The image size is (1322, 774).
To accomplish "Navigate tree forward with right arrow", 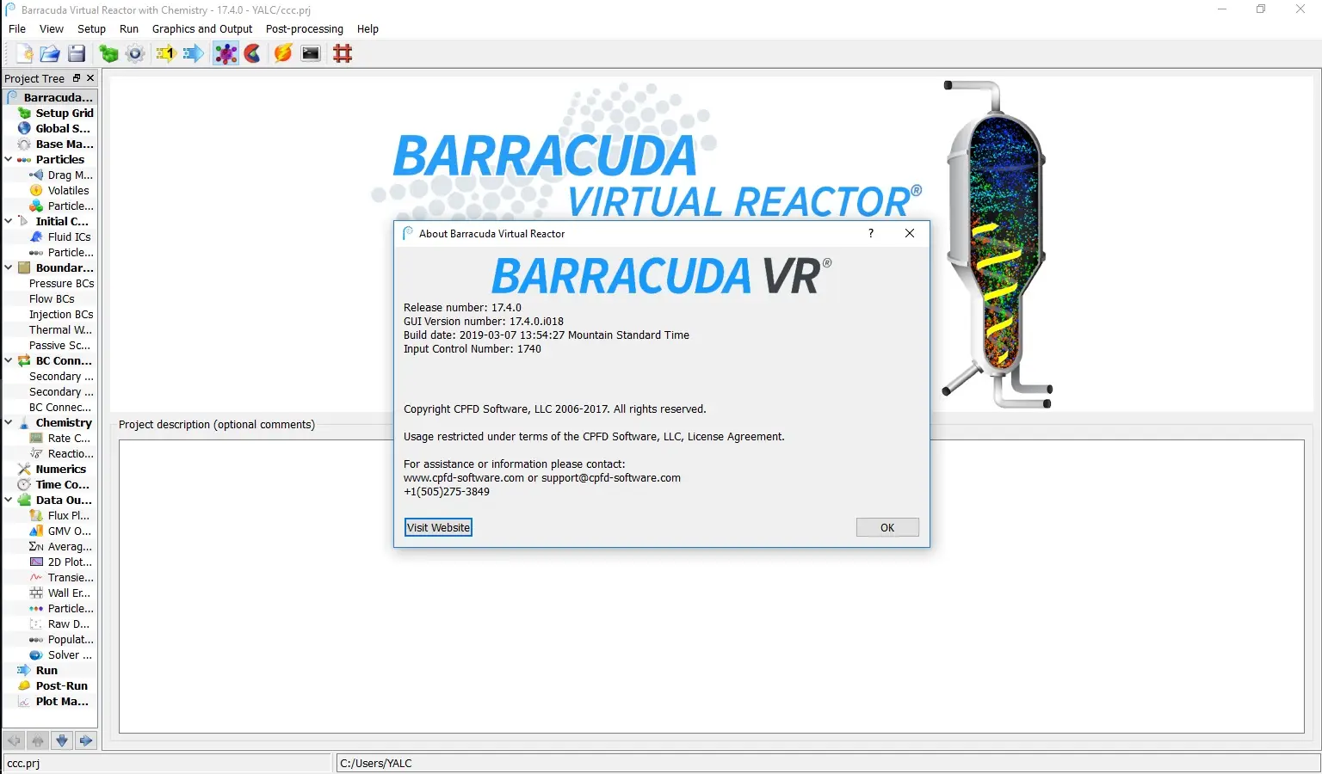I will 86,740.
